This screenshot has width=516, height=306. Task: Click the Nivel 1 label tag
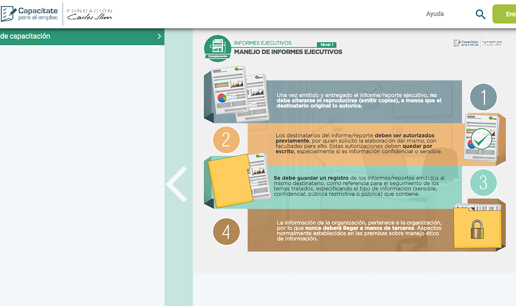tap(326, 45)
